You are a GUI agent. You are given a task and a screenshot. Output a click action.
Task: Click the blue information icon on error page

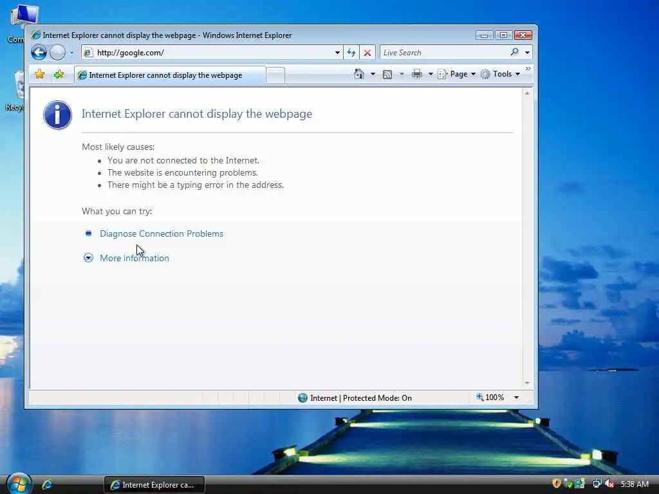click(x=57, y=114)
